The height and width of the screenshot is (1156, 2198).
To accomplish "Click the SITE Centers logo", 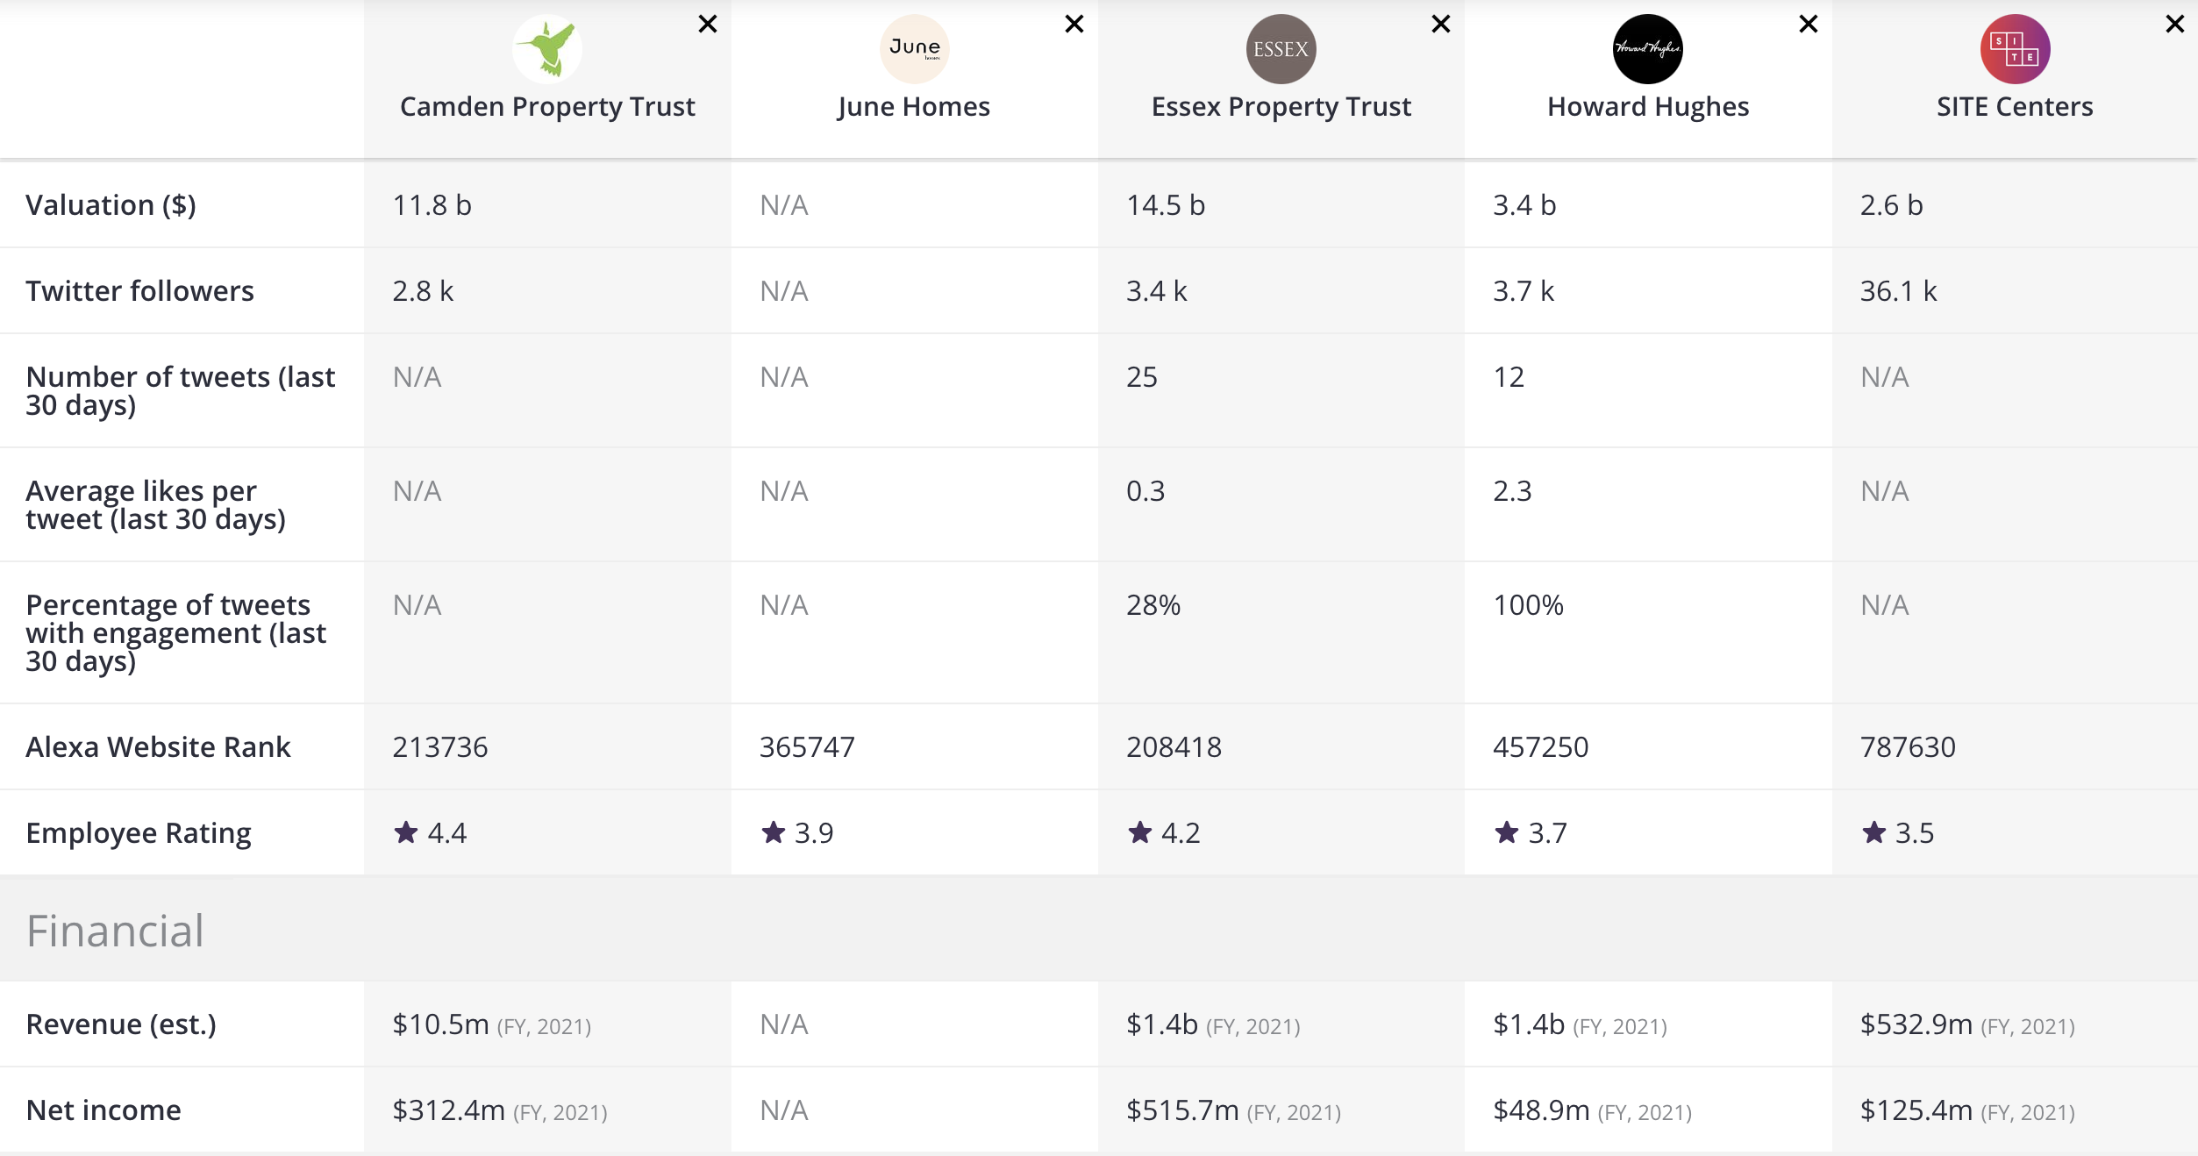I will point(2015,49).
